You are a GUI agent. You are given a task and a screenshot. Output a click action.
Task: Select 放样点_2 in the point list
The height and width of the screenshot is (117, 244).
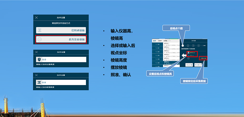coord(171,48)
